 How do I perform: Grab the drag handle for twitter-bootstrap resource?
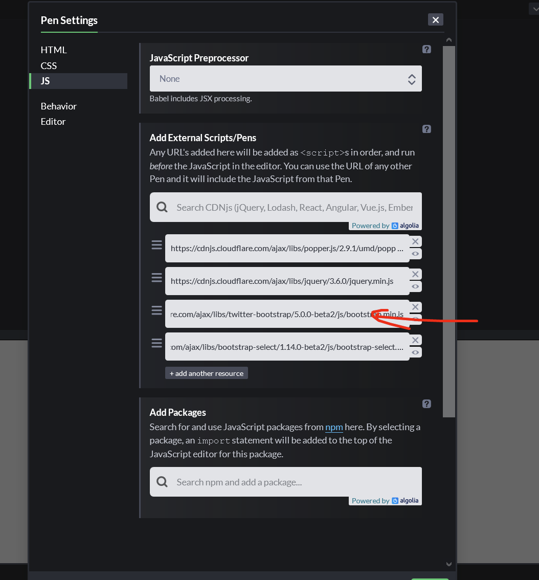[157, 310]
